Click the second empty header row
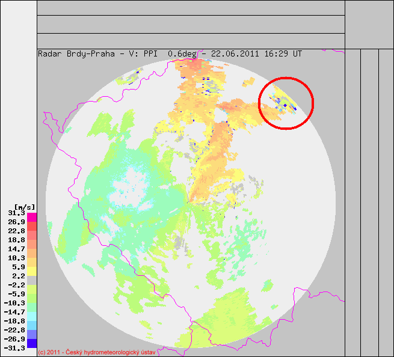This screenshot has height=357, width=394. tap(191, 24)
